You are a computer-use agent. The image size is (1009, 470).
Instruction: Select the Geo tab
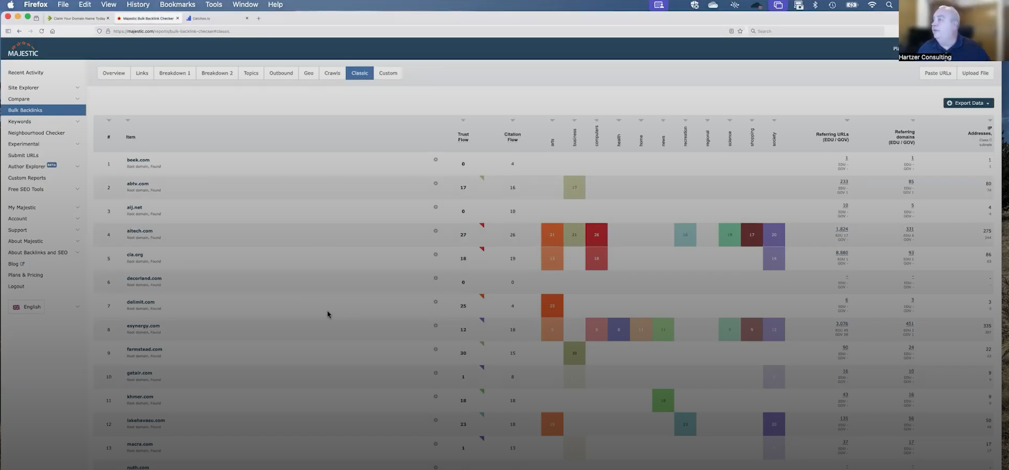(x=308, y=73)
